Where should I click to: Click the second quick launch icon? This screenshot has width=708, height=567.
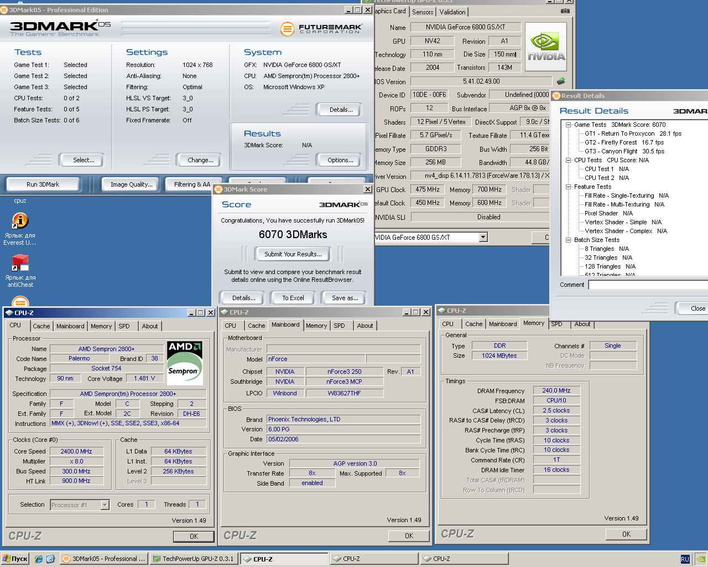pos(50,559)
